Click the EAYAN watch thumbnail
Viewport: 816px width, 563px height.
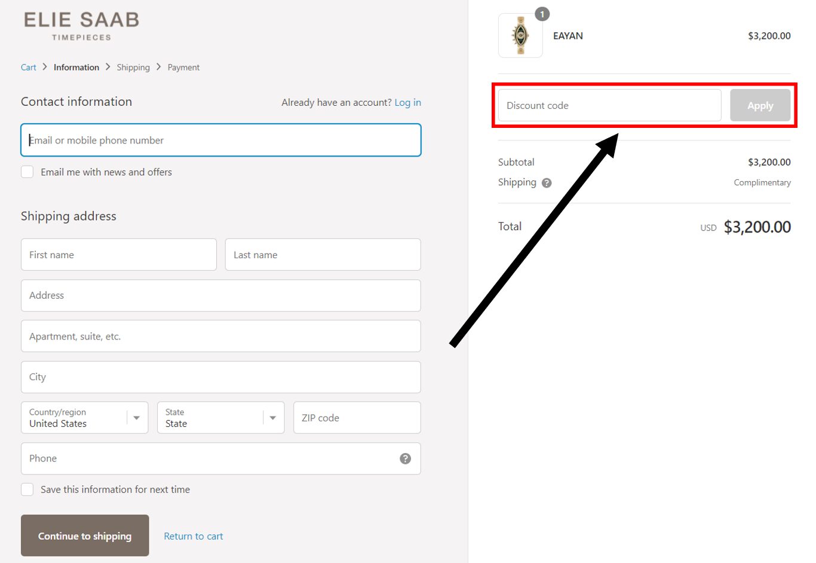[x=520, y=36]
